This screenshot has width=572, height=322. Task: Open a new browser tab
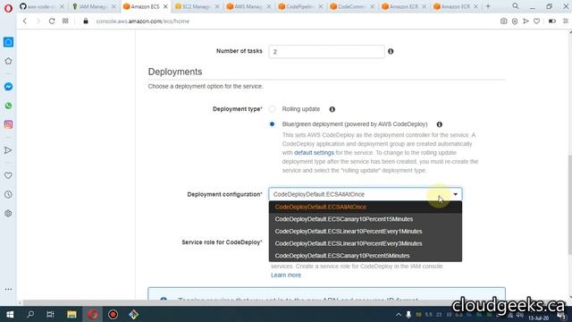coord(488,6)
